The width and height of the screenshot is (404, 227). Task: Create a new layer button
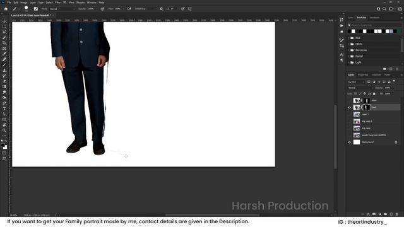[391, 214]
